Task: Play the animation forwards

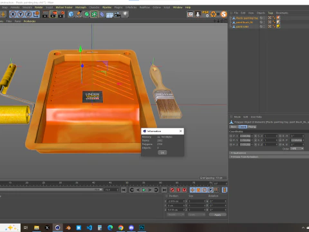Action: point(144,190)
